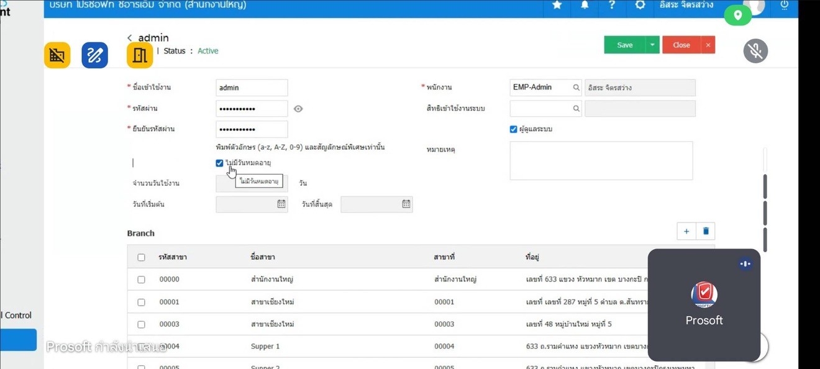This screenshot has width=820, height=369.
Task: Delete branch using the trash icon
Action: (x=706, y=231)
